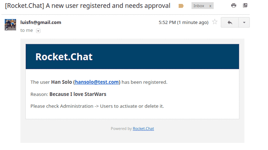Screen dimensions: 268x150
Task: Print the email with printer icon
Action: click(234, 6)
